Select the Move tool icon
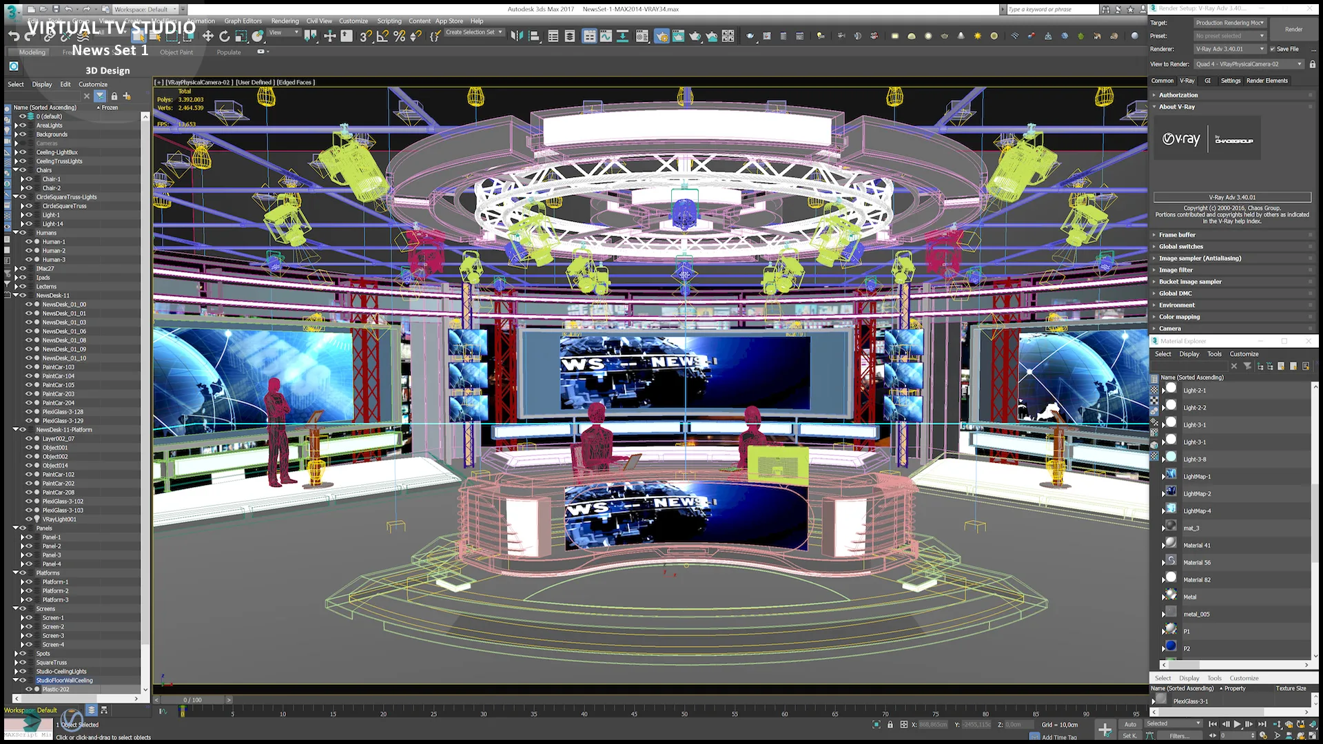 pyautogui.click(x=207, y=37)
